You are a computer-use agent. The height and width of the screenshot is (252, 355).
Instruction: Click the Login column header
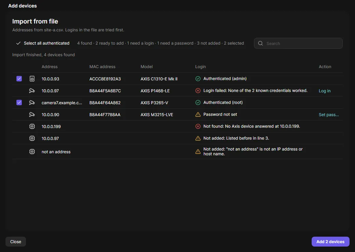200,67
